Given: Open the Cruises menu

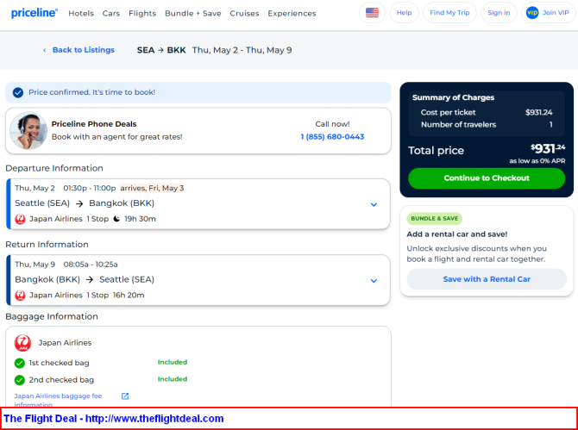Looking at the screenshot, I should (244, 13).
